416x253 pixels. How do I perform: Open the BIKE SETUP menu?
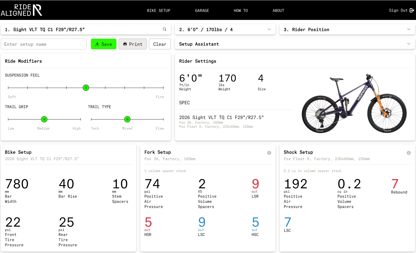[x=159, y=11]
